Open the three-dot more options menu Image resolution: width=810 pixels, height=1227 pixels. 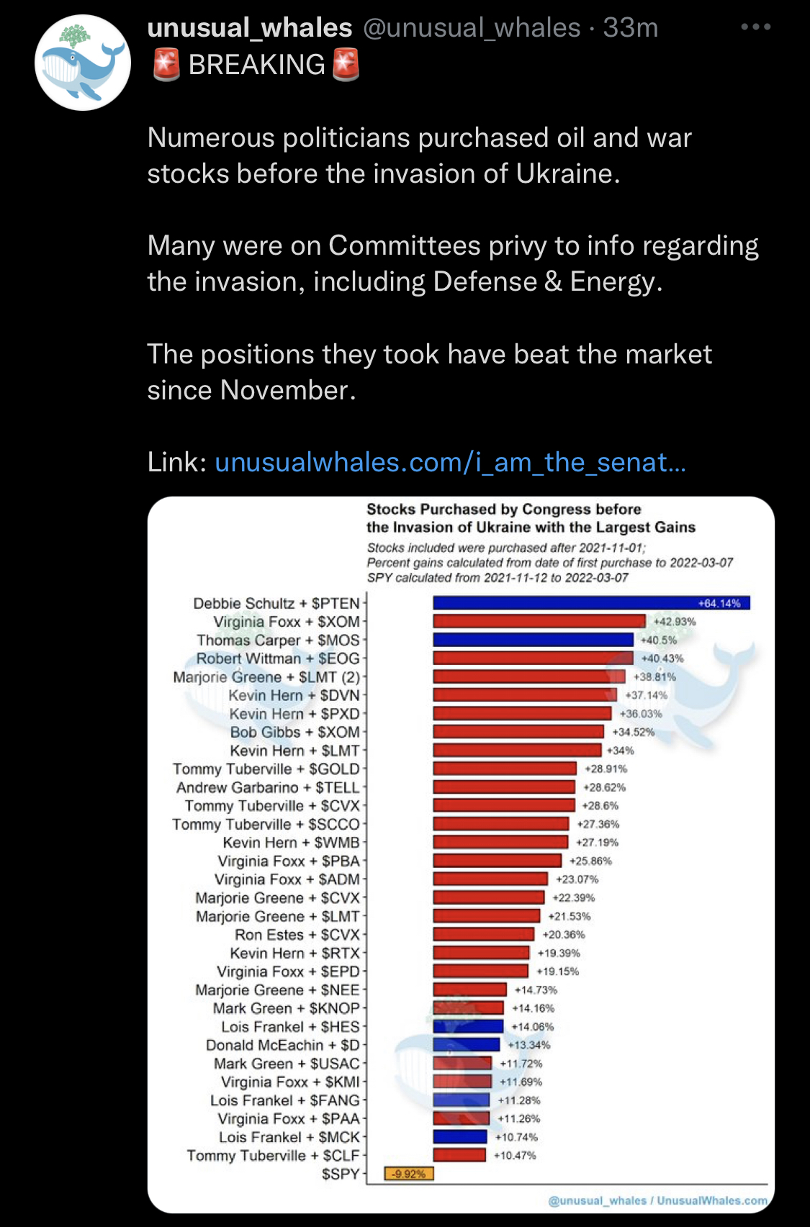(755, 27)
